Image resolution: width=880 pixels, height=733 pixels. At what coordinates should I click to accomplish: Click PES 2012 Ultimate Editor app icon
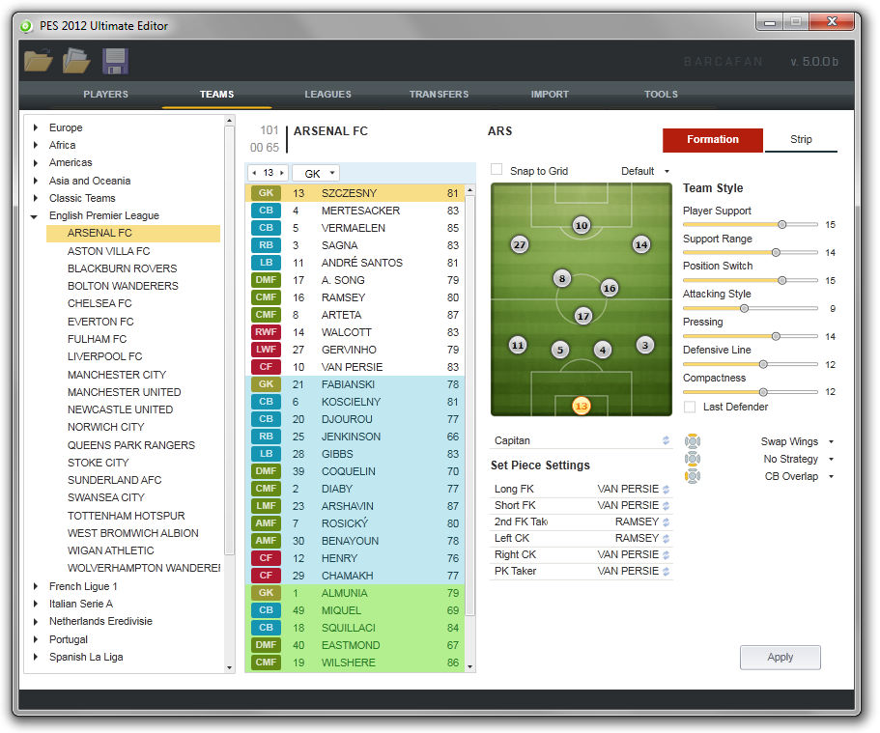click(x=26, y=26)
